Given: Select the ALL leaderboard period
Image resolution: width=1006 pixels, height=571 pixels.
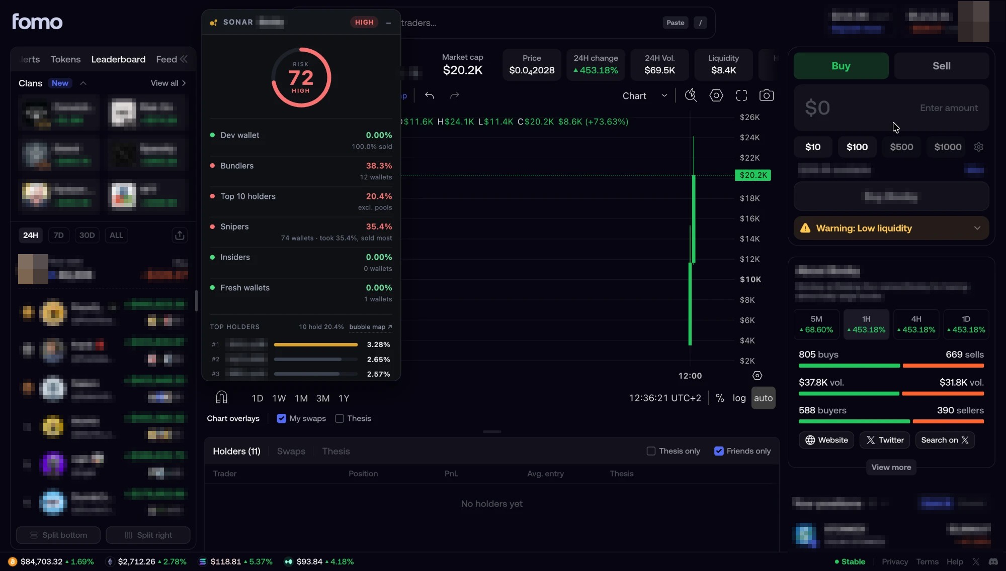Looking at the screenshot, I should [x=116, y=235].
